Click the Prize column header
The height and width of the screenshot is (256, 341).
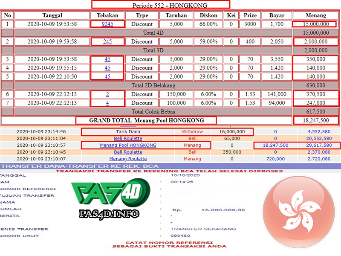250,15
